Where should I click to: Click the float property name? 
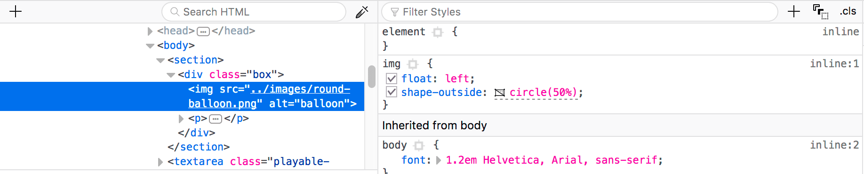416,79
